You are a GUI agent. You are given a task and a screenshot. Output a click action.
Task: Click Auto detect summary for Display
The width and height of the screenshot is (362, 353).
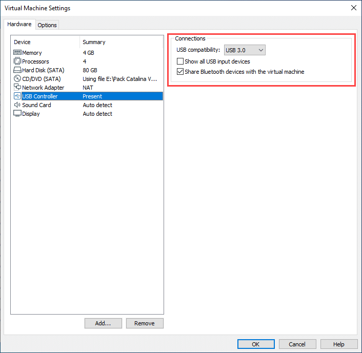pyautogui.click(x=97, y=114)
